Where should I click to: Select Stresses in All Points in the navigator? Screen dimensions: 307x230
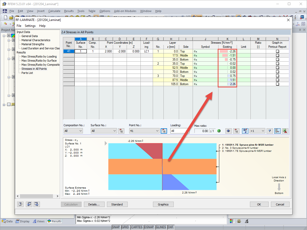(x=35, y=68)
